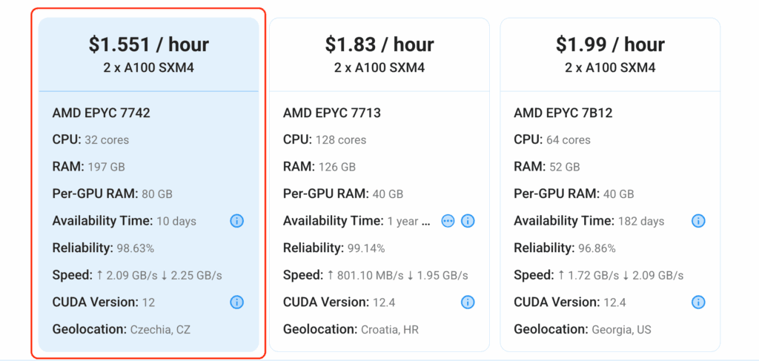The width and height of the screenshot is (759, 361).
Task: Click 2 x A100 SXM4 under $1.83
Action: coord(379,67)
